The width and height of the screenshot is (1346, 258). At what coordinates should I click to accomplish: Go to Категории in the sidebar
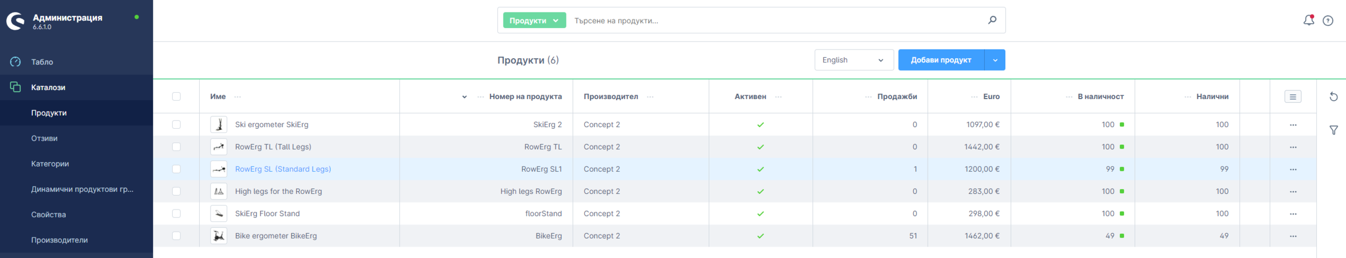pos(50,164)
